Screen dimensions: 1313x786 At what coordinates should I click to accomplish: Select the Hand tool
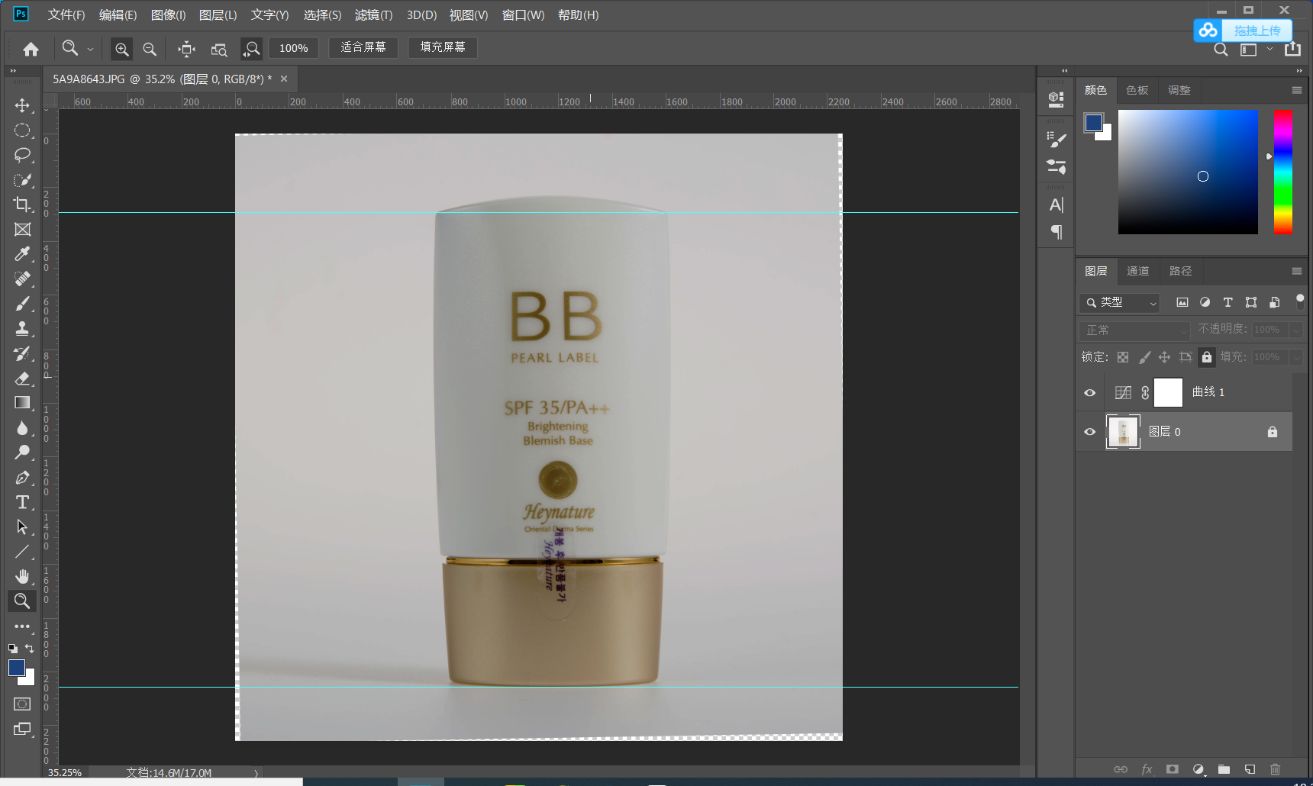tap(22, 577)
